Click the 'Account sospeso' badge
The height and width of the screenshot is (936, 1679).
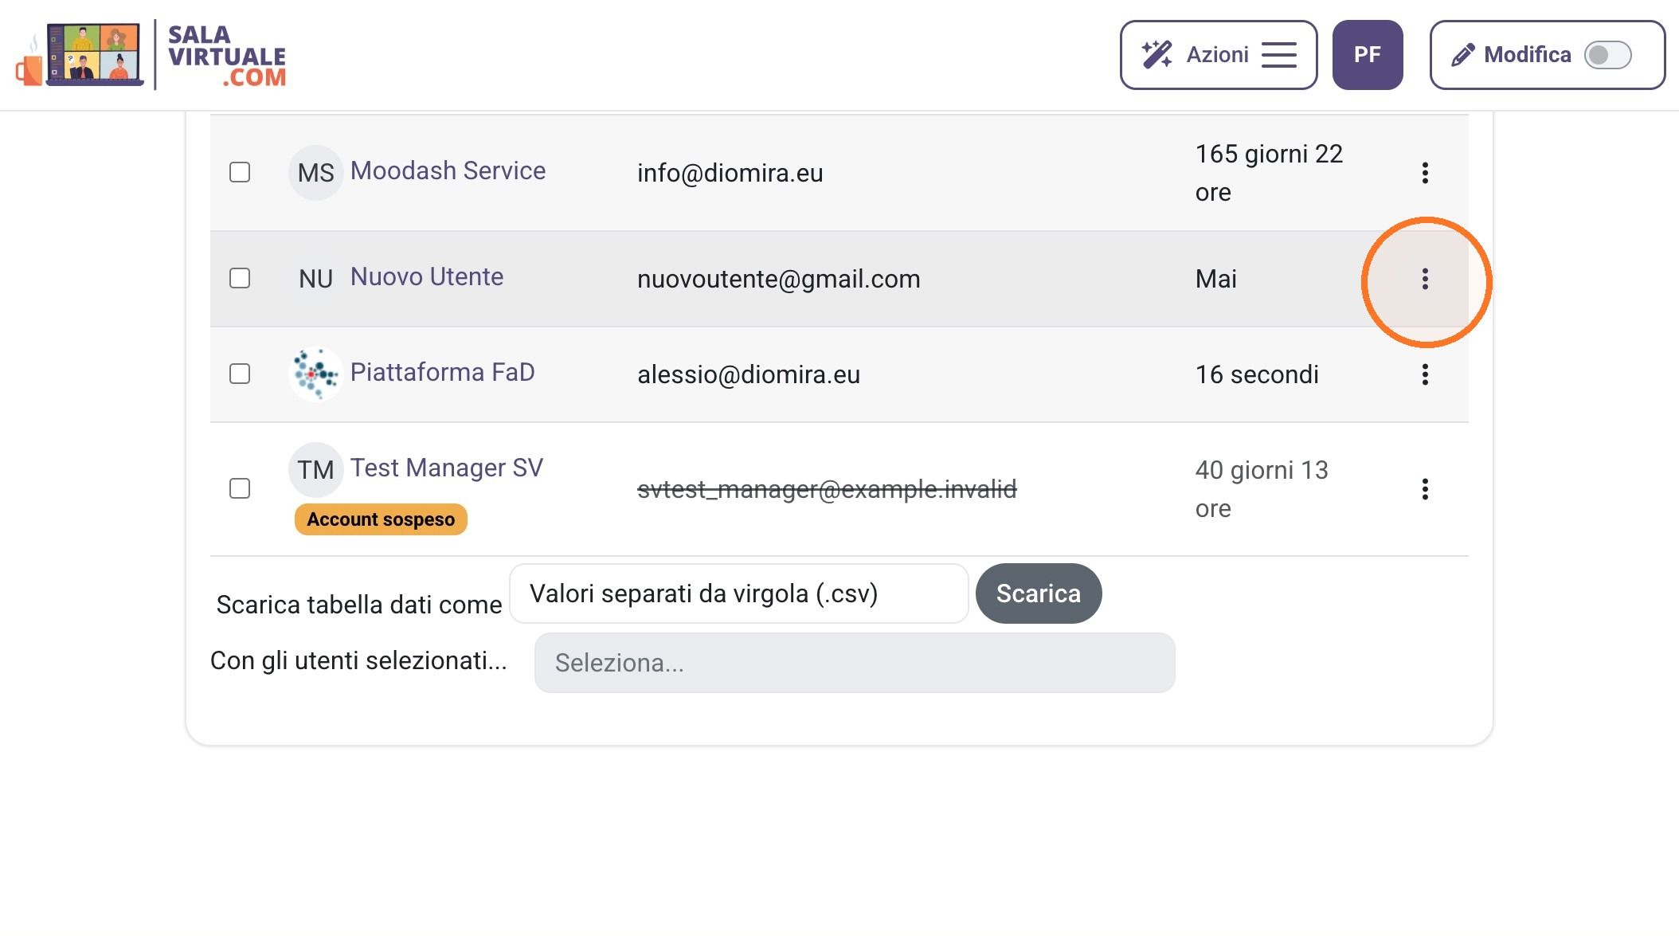381,519
